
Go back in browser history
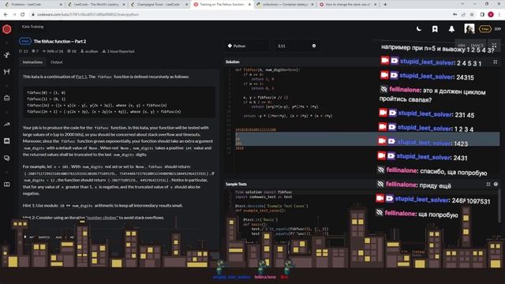[x=6, y=14]
